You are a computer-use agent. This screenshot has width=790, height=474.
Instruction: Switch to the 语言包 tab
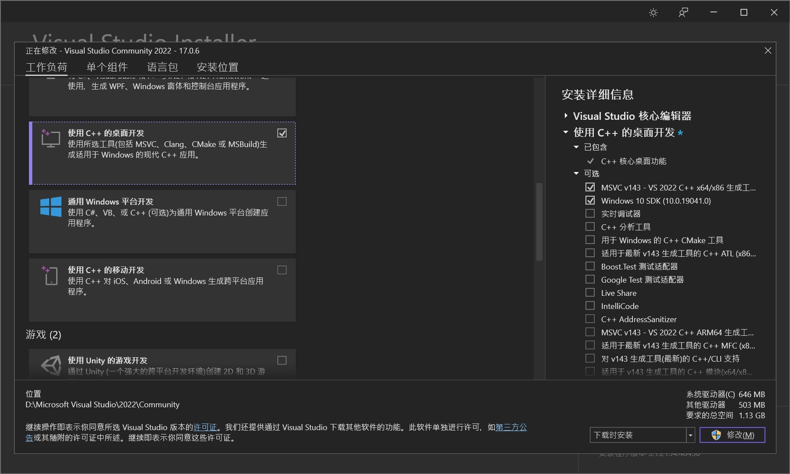click(x=162, y=67)
